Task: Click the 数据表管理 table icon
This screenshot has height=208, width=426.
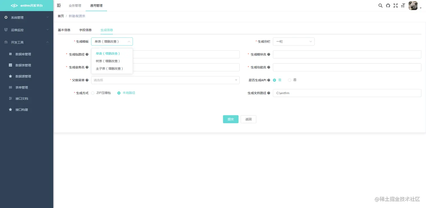Action: (10, 65)
